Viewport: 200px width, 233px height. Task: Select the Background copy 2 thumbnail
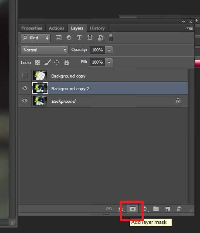40,88
